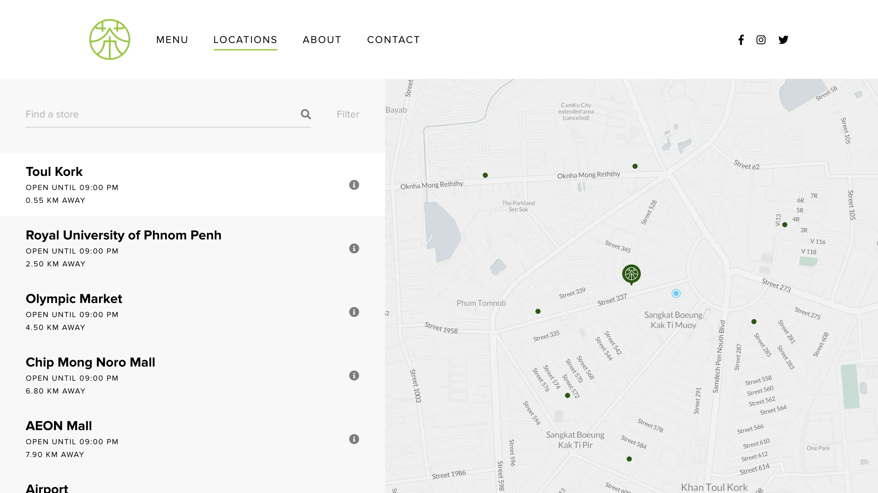Open the MENU navigation item
The height and width of the screenshot is (493, 878).
tap(172, 40)
